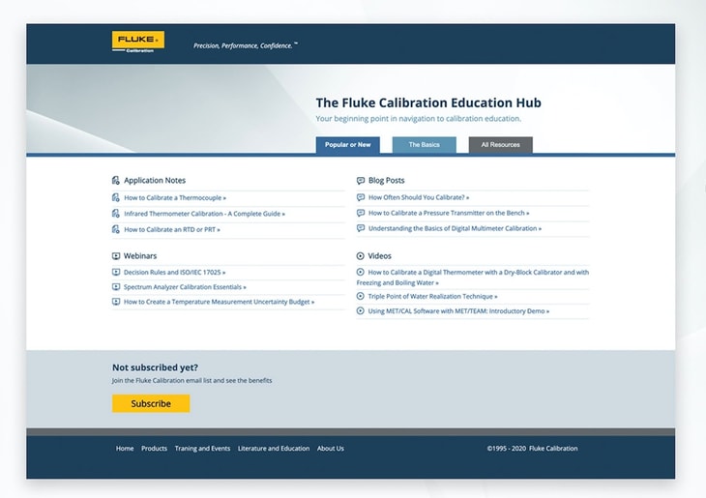Open Triple Point of Water Realization Technique

point(432,296)
